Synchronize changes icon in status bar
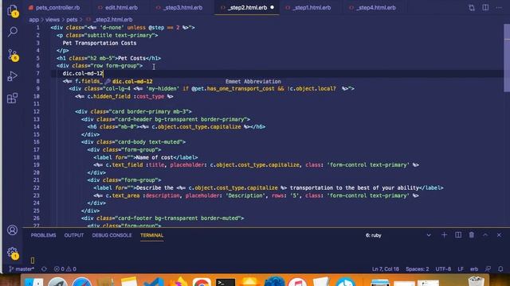 coord(44,269)
